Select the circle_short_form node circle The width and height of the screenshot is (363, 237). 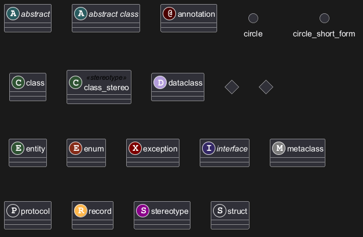click(324, 18)
